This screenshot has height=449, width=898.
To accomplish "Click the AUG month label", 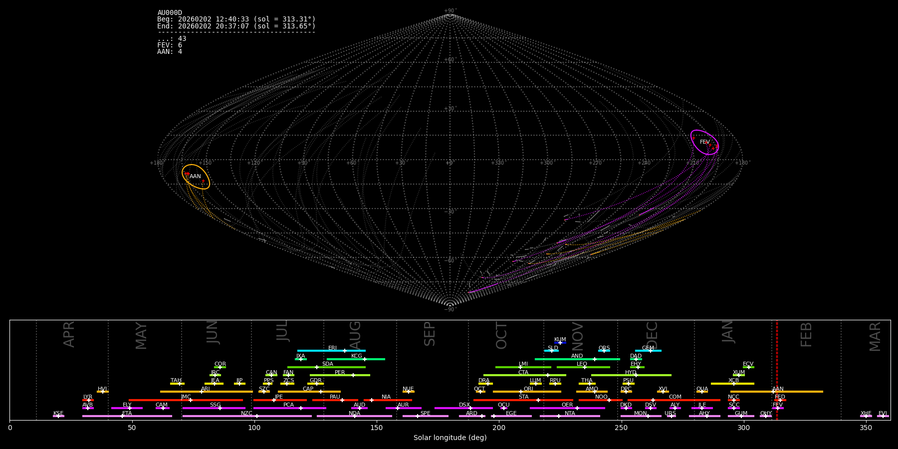I will point(355,335).
